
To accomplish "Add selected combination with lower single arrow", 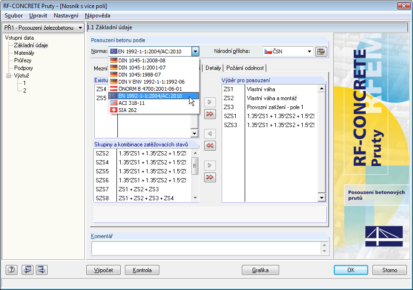I will coord(210,165).
